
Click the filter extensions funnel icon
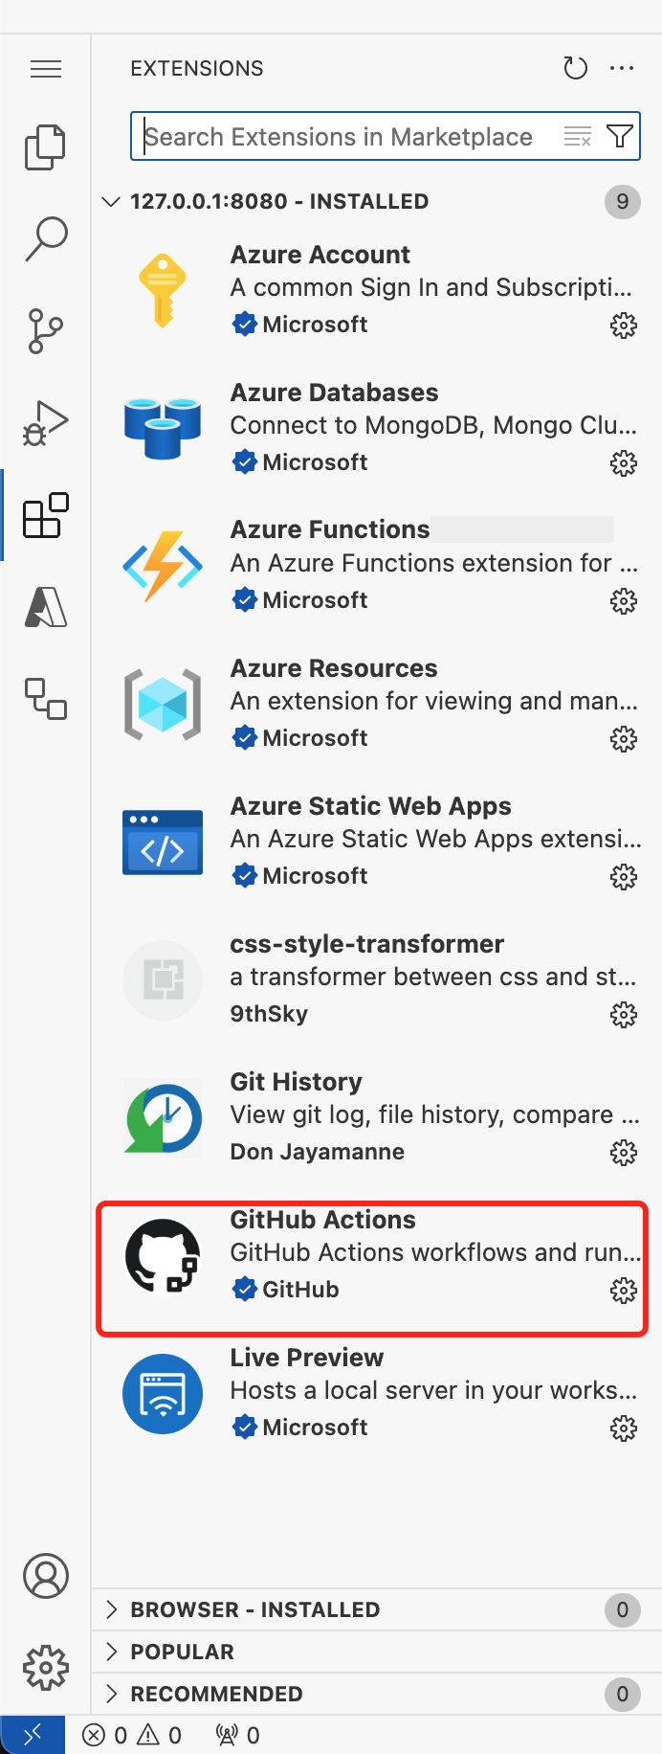[620, 137]
